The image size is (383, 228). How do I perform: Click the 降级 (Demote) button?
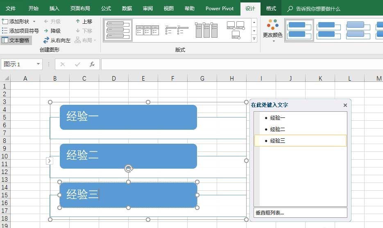(52, 31)
